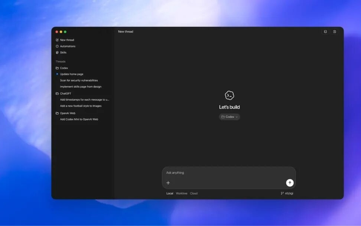Open the Update home page thread
The image size is (361, 226).
click(72, 74)
